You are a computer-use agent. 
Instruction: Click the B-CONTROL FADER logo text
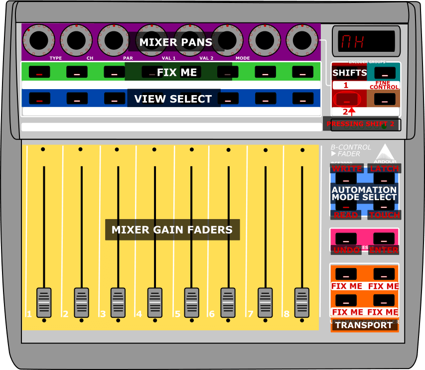point(350,150)
